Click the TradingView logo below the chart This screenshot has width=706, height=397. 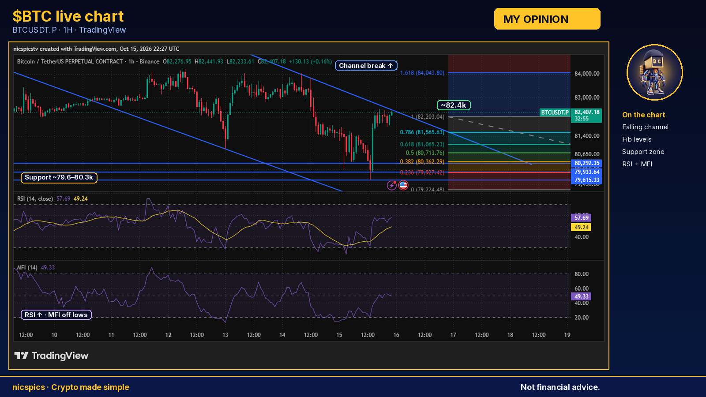click(x=51, y=356)
